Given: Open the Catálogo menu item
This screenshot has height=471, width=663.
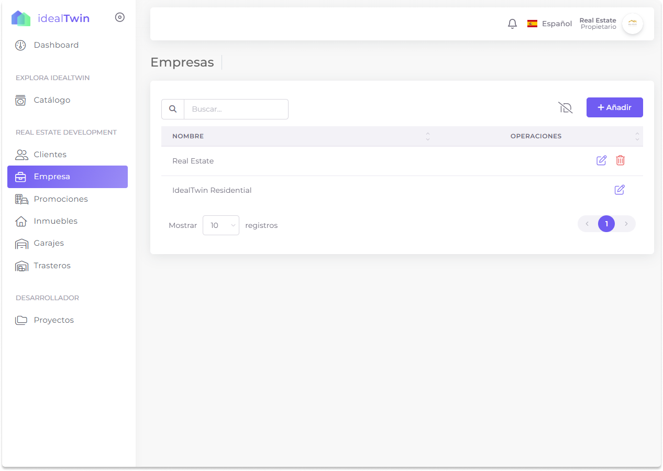Looking at the screenshot, I should [52, 100].
